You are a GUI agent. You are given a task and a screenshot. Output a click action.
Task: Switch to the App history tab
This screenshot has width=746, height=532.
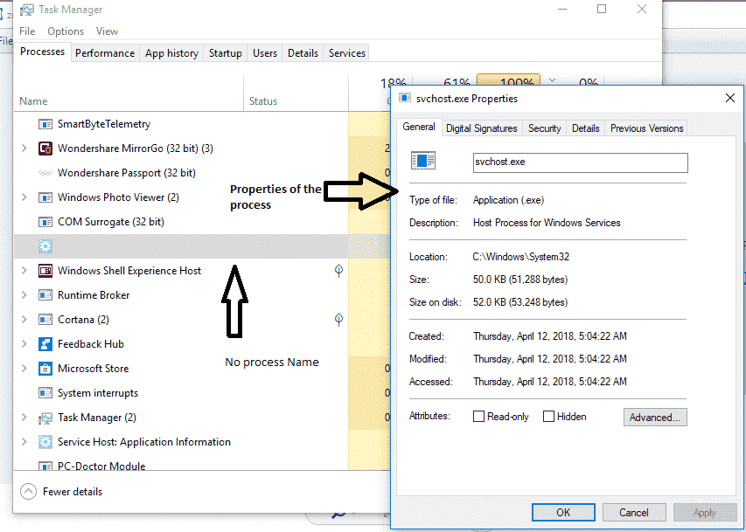point(171,53)
